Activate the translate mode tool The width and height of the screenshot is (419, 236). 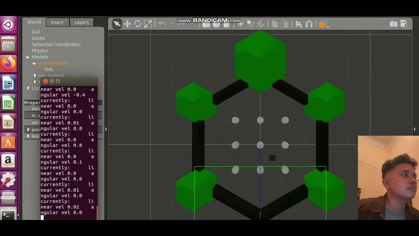[127, 24]
